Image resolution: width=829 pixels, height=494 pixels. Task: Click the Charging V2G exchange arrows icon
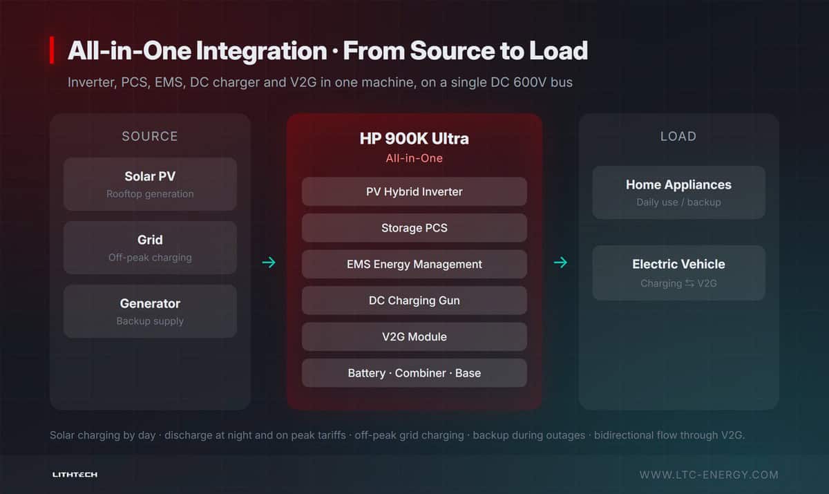click(x=689, y=283)
